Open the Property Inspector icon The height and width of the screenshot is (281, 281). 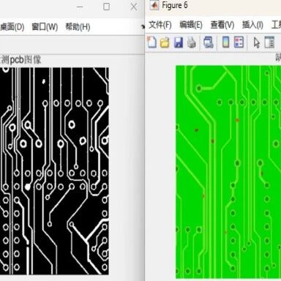coord(269,42)
